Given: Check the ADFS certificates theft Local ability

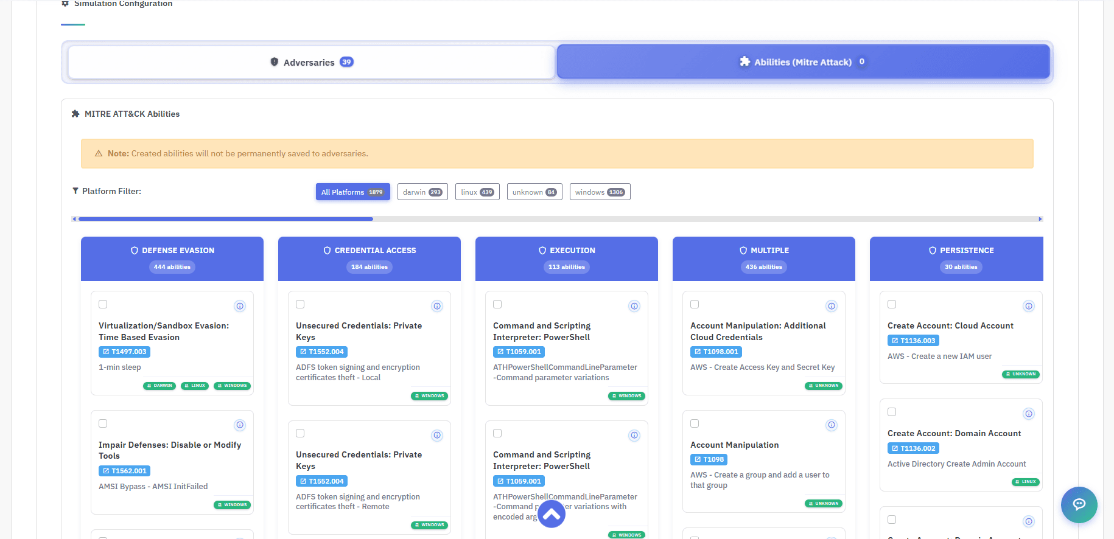Looking at the screenshot, I should click(300, 304).
